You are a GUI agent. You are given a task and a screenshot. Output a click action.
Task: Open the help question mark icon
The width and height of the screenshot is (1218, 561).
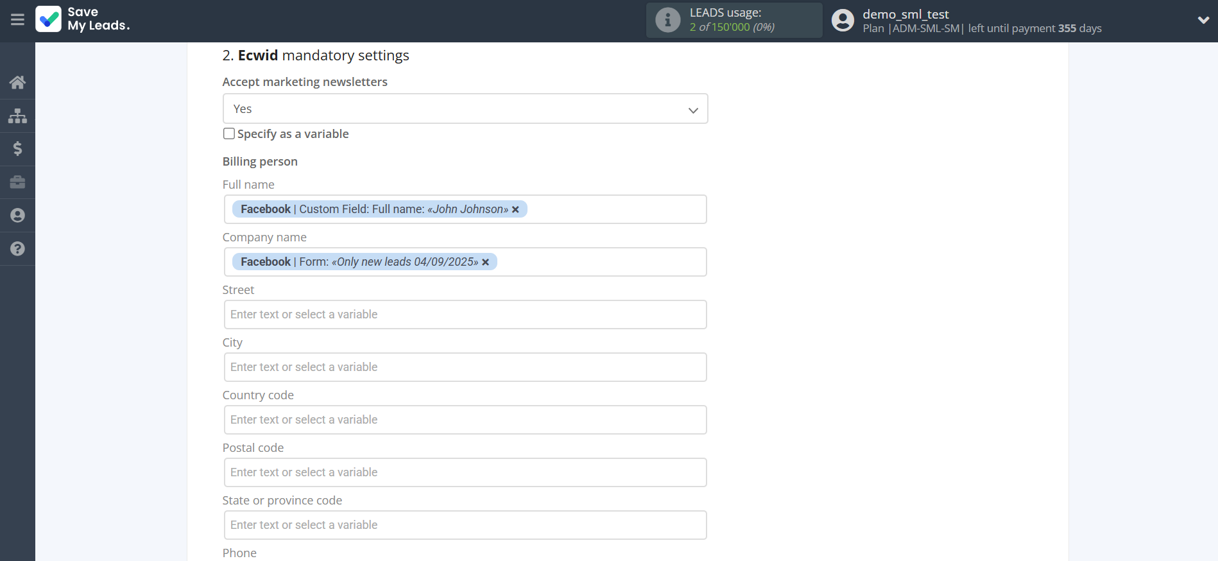[17, 249]
